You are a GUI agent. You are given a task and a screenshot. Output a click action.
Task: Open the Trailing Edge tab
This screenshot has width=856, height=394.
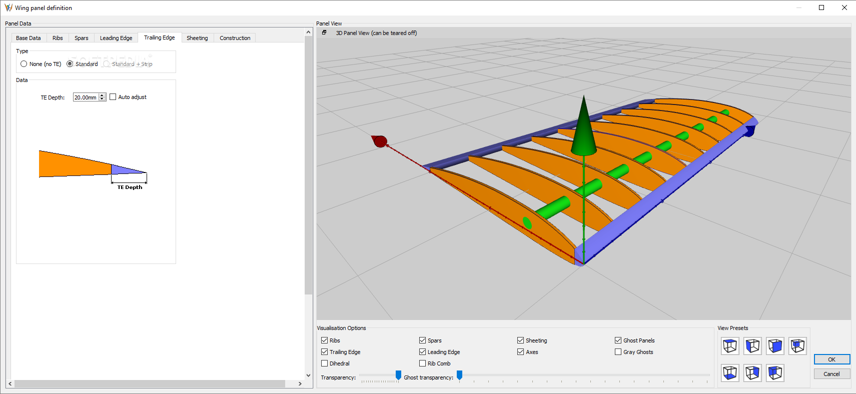[x=160, y=37]
